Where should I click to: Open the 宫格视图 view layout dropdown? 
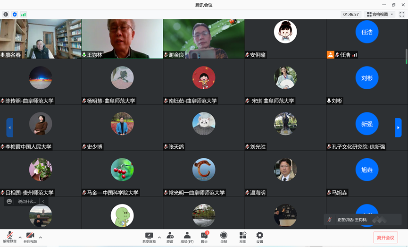380,15
